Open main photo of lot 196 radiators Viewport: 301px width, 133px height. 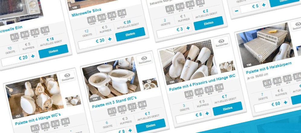click(x=265, y=45)
